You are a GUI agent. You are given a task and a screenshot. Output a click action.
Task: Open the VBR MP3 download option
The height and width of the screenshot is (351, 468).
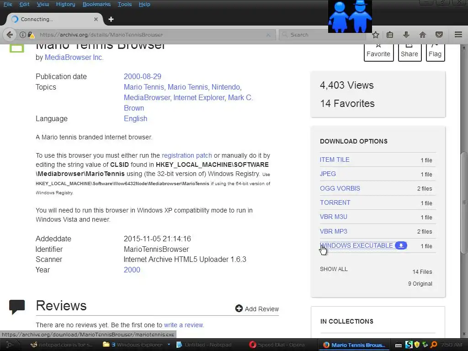pyautogui.click(x=333, y=231)
